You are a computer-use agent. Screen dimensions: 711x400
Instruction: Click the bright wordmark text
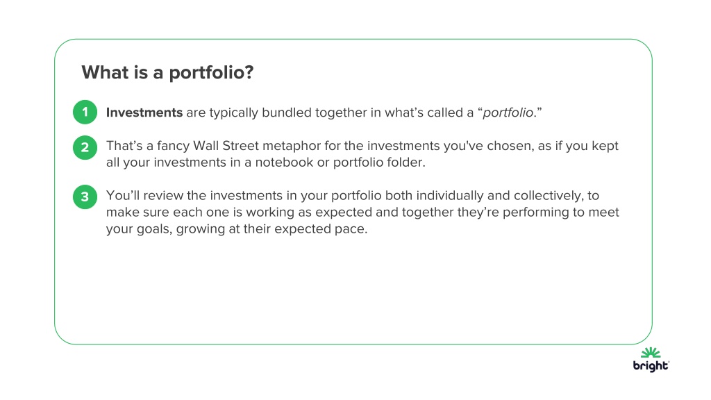[x=651, y=365]
